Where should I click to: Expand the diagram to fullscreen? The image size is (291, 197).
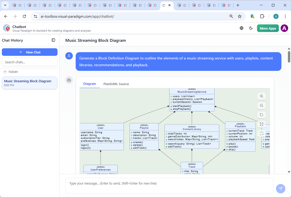(x=261, y=124)
